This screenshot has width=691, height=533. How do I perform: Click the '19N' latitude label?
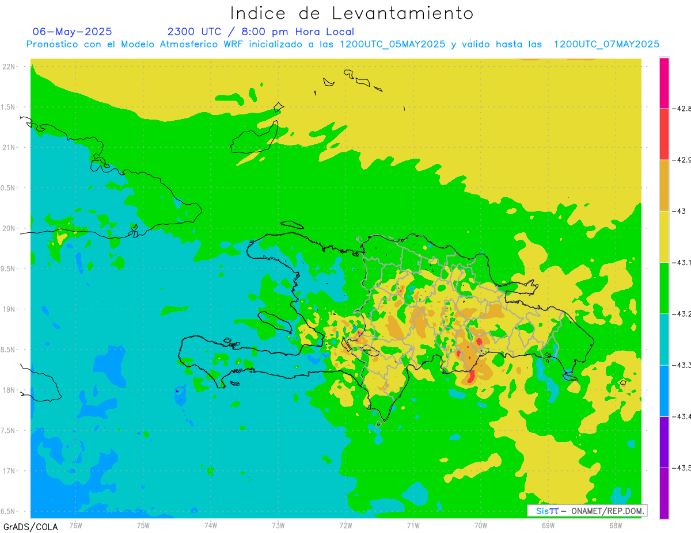pos(9,309)
